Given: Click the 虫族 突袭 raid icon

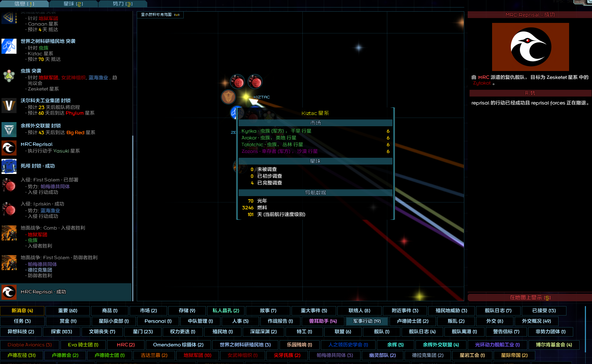Looking at the screenshot, I should [x=9, y=76].
